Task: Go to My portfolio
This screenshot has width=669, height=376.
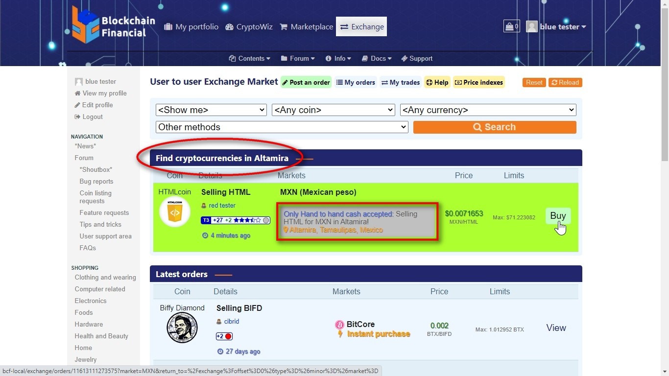Action: point(191,27)
